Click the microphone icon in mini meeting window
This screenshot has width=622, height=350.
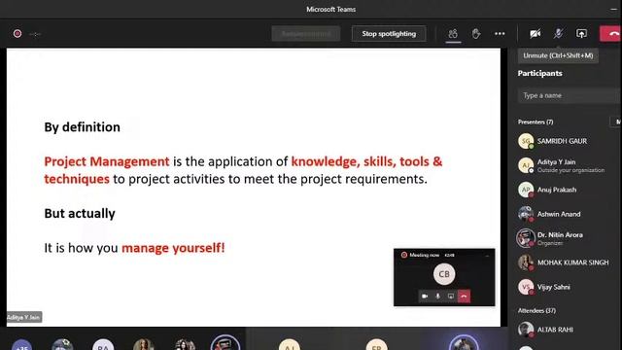point(437,296)
